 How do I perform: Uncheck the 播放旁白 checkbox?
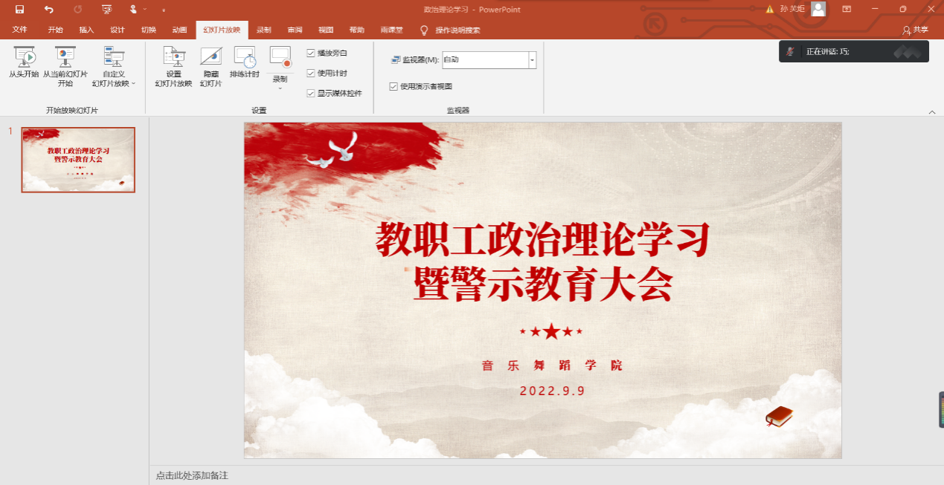click(x=311, y=53)
